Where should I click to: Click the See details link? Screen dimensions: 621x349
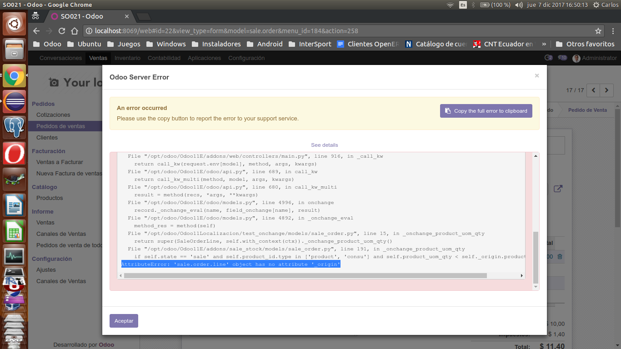pos(324,145)
